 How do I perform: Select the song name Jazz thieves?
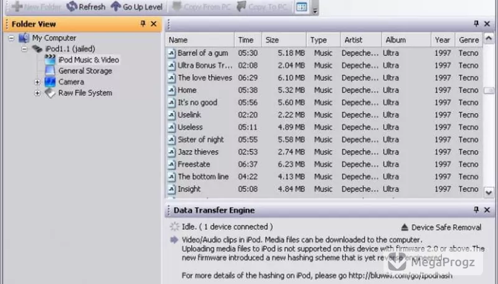pyautogui.click(x=198, y=152)
